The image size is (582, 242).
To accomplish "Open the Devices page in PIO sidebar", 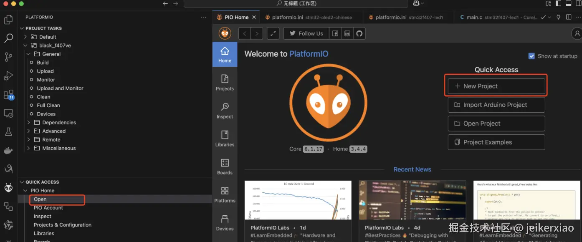I will pos(225,222).
